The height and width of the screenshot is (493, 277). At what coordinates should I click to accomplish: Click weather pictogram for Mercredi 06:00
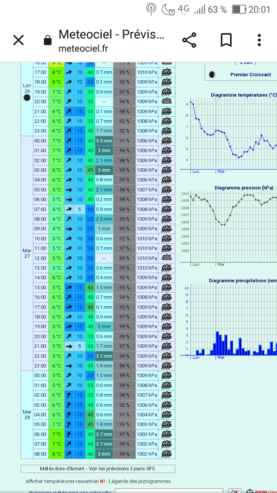(167, 434)
